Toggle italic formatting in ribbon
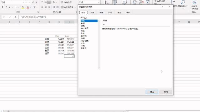 [x=6, y=7]
